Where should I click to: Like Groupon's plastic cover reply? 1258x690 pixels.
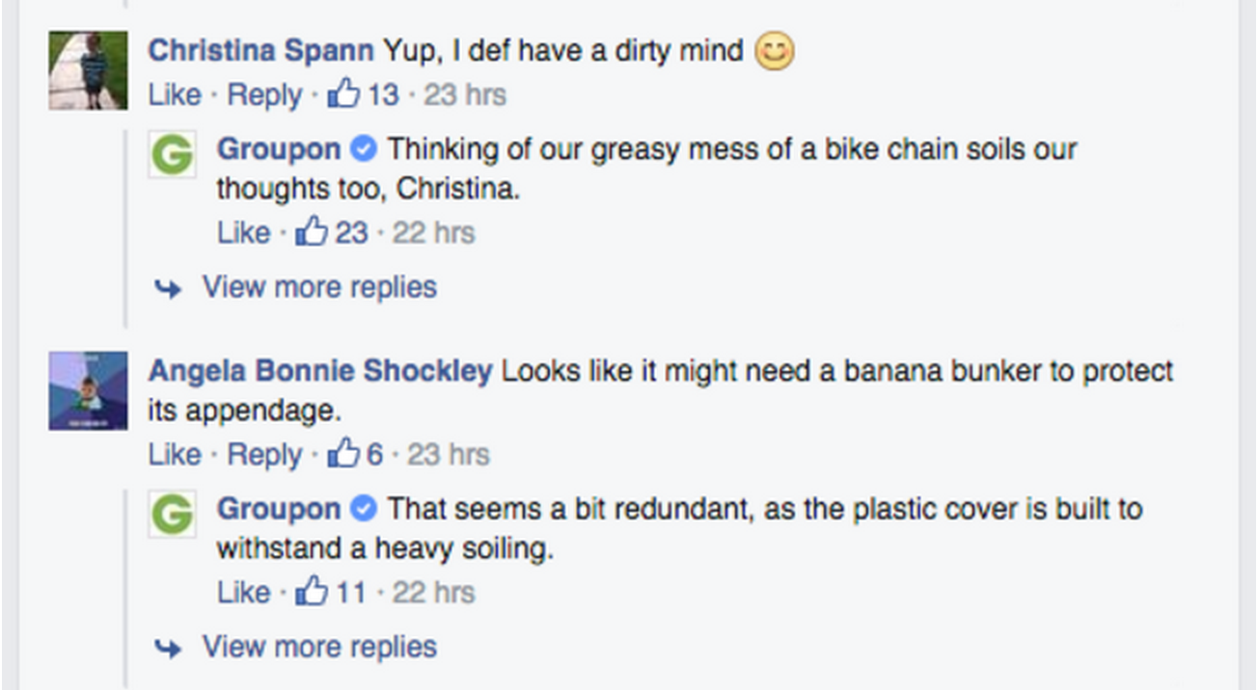(x=243, y=592)
